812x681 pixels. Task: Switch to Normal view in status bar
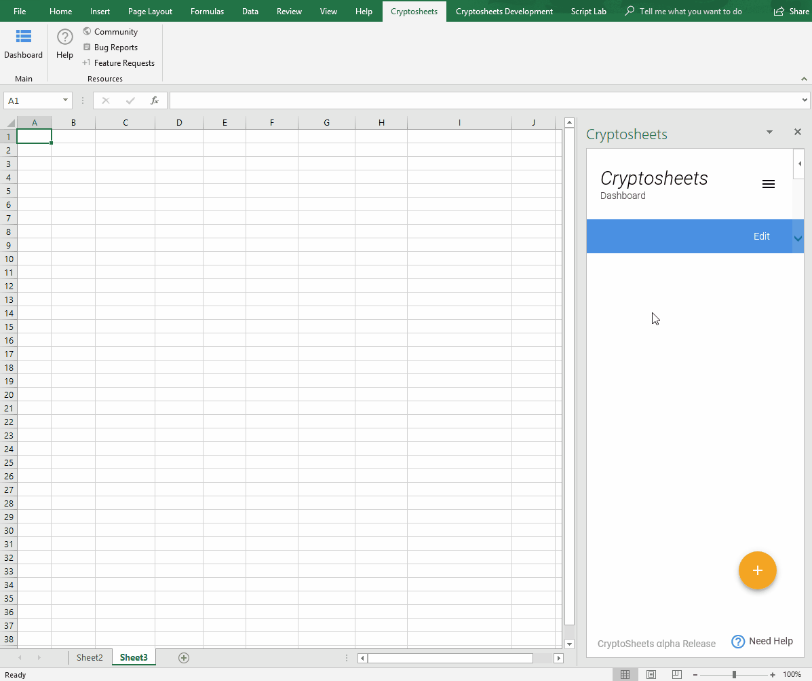[x=625, y=674]
